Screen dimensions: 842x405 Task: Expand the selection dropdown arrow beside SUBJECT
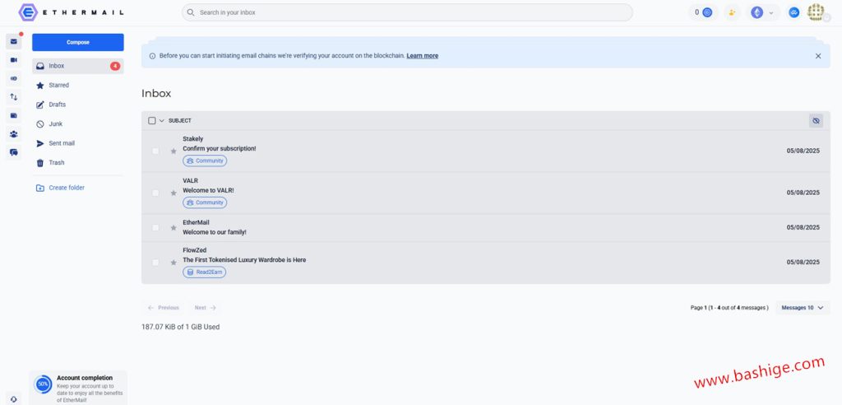[162, 121]
